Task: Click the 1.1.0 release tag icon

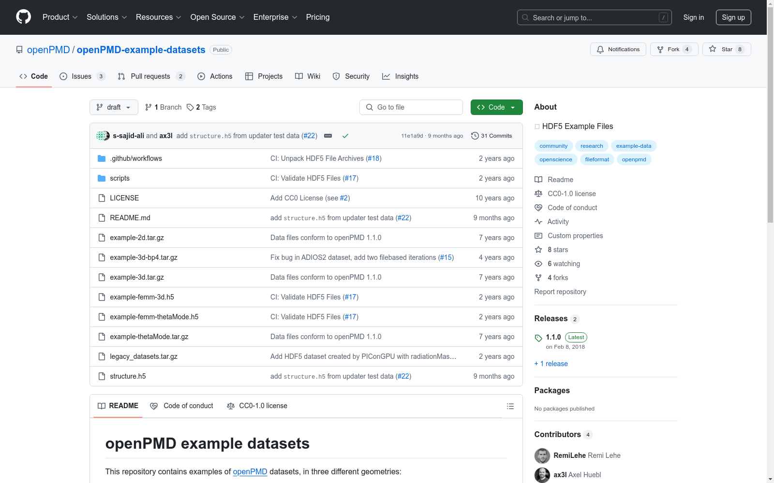Action: (538, 338)
